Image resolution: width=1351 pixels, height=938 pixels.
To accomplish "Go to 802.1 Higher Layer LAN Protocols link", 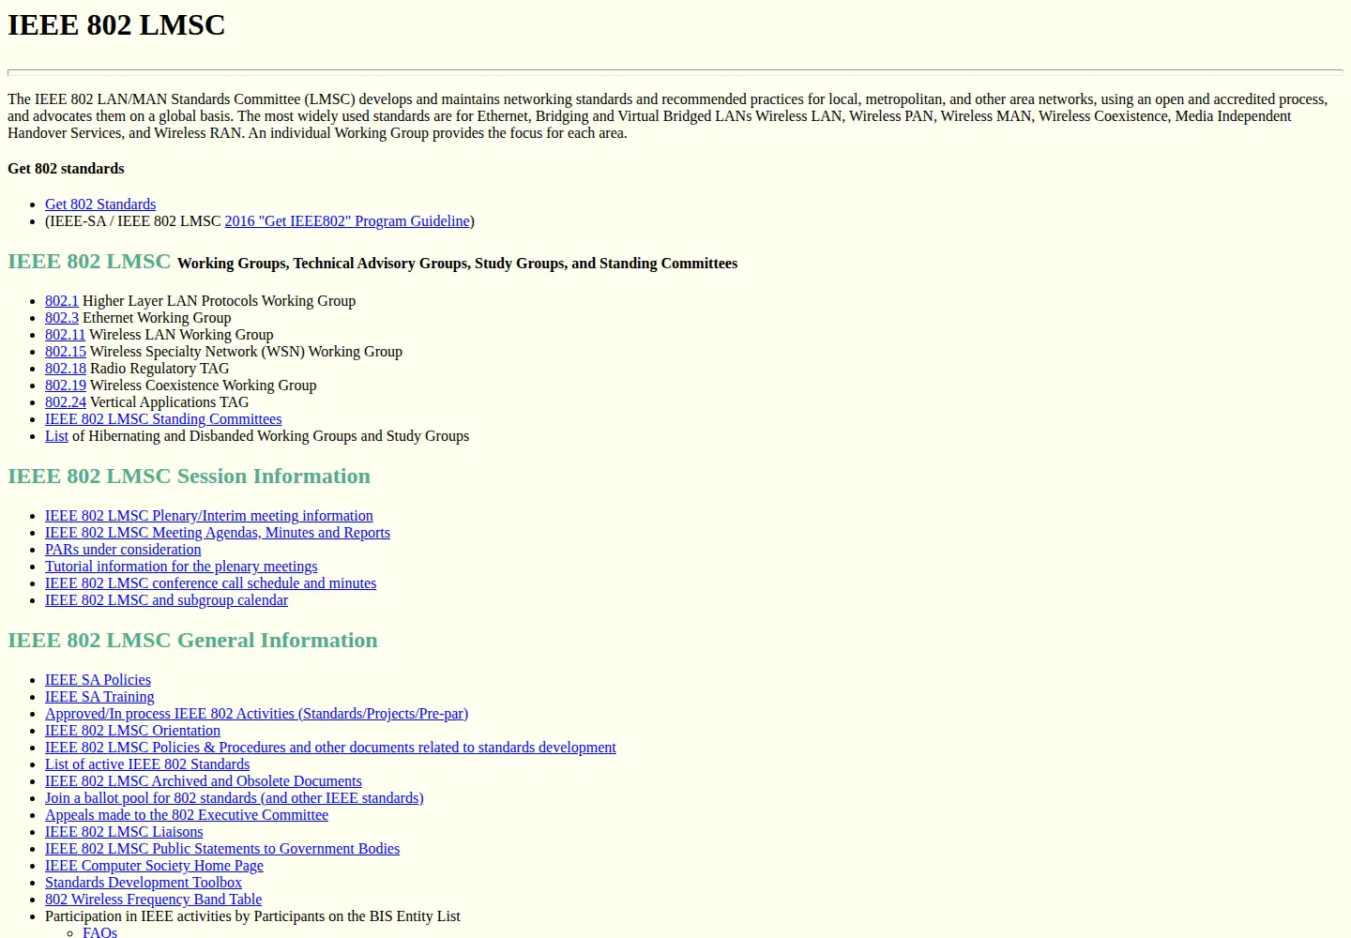I will pyautogui.click(x=62, y=301).
